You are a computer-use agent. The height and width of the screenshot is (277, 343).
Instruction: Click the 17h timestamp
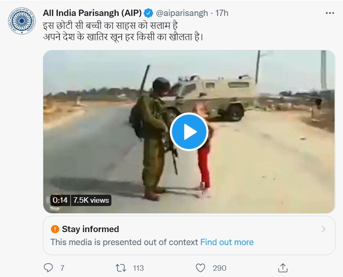tap(222, 13)
